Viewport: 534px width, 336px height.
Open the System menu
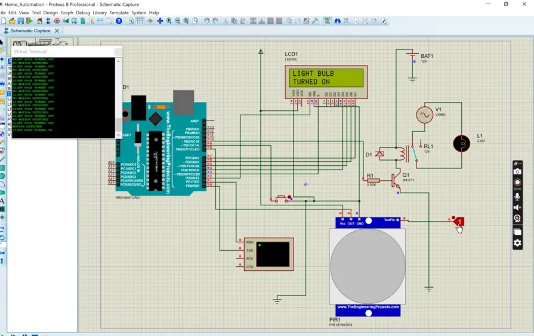[x=138, y=13]
